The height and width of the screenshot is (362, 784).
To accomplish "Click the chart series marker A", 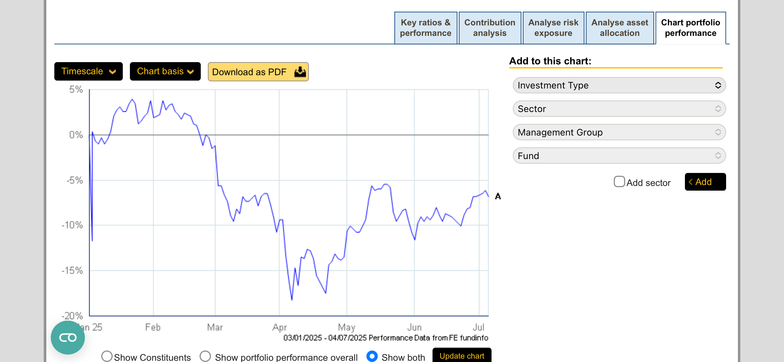I will click(498, 196).
